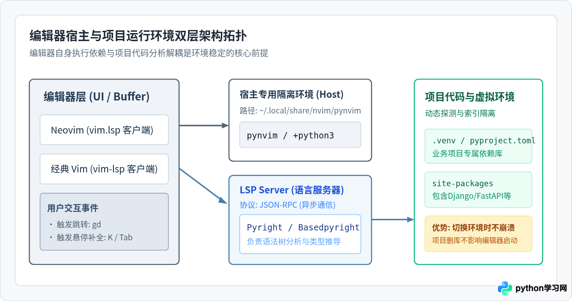This screenshot has height=301, width=572.
Task: Click the '负责语法树分析与类型推导' description
Action: 294,241
